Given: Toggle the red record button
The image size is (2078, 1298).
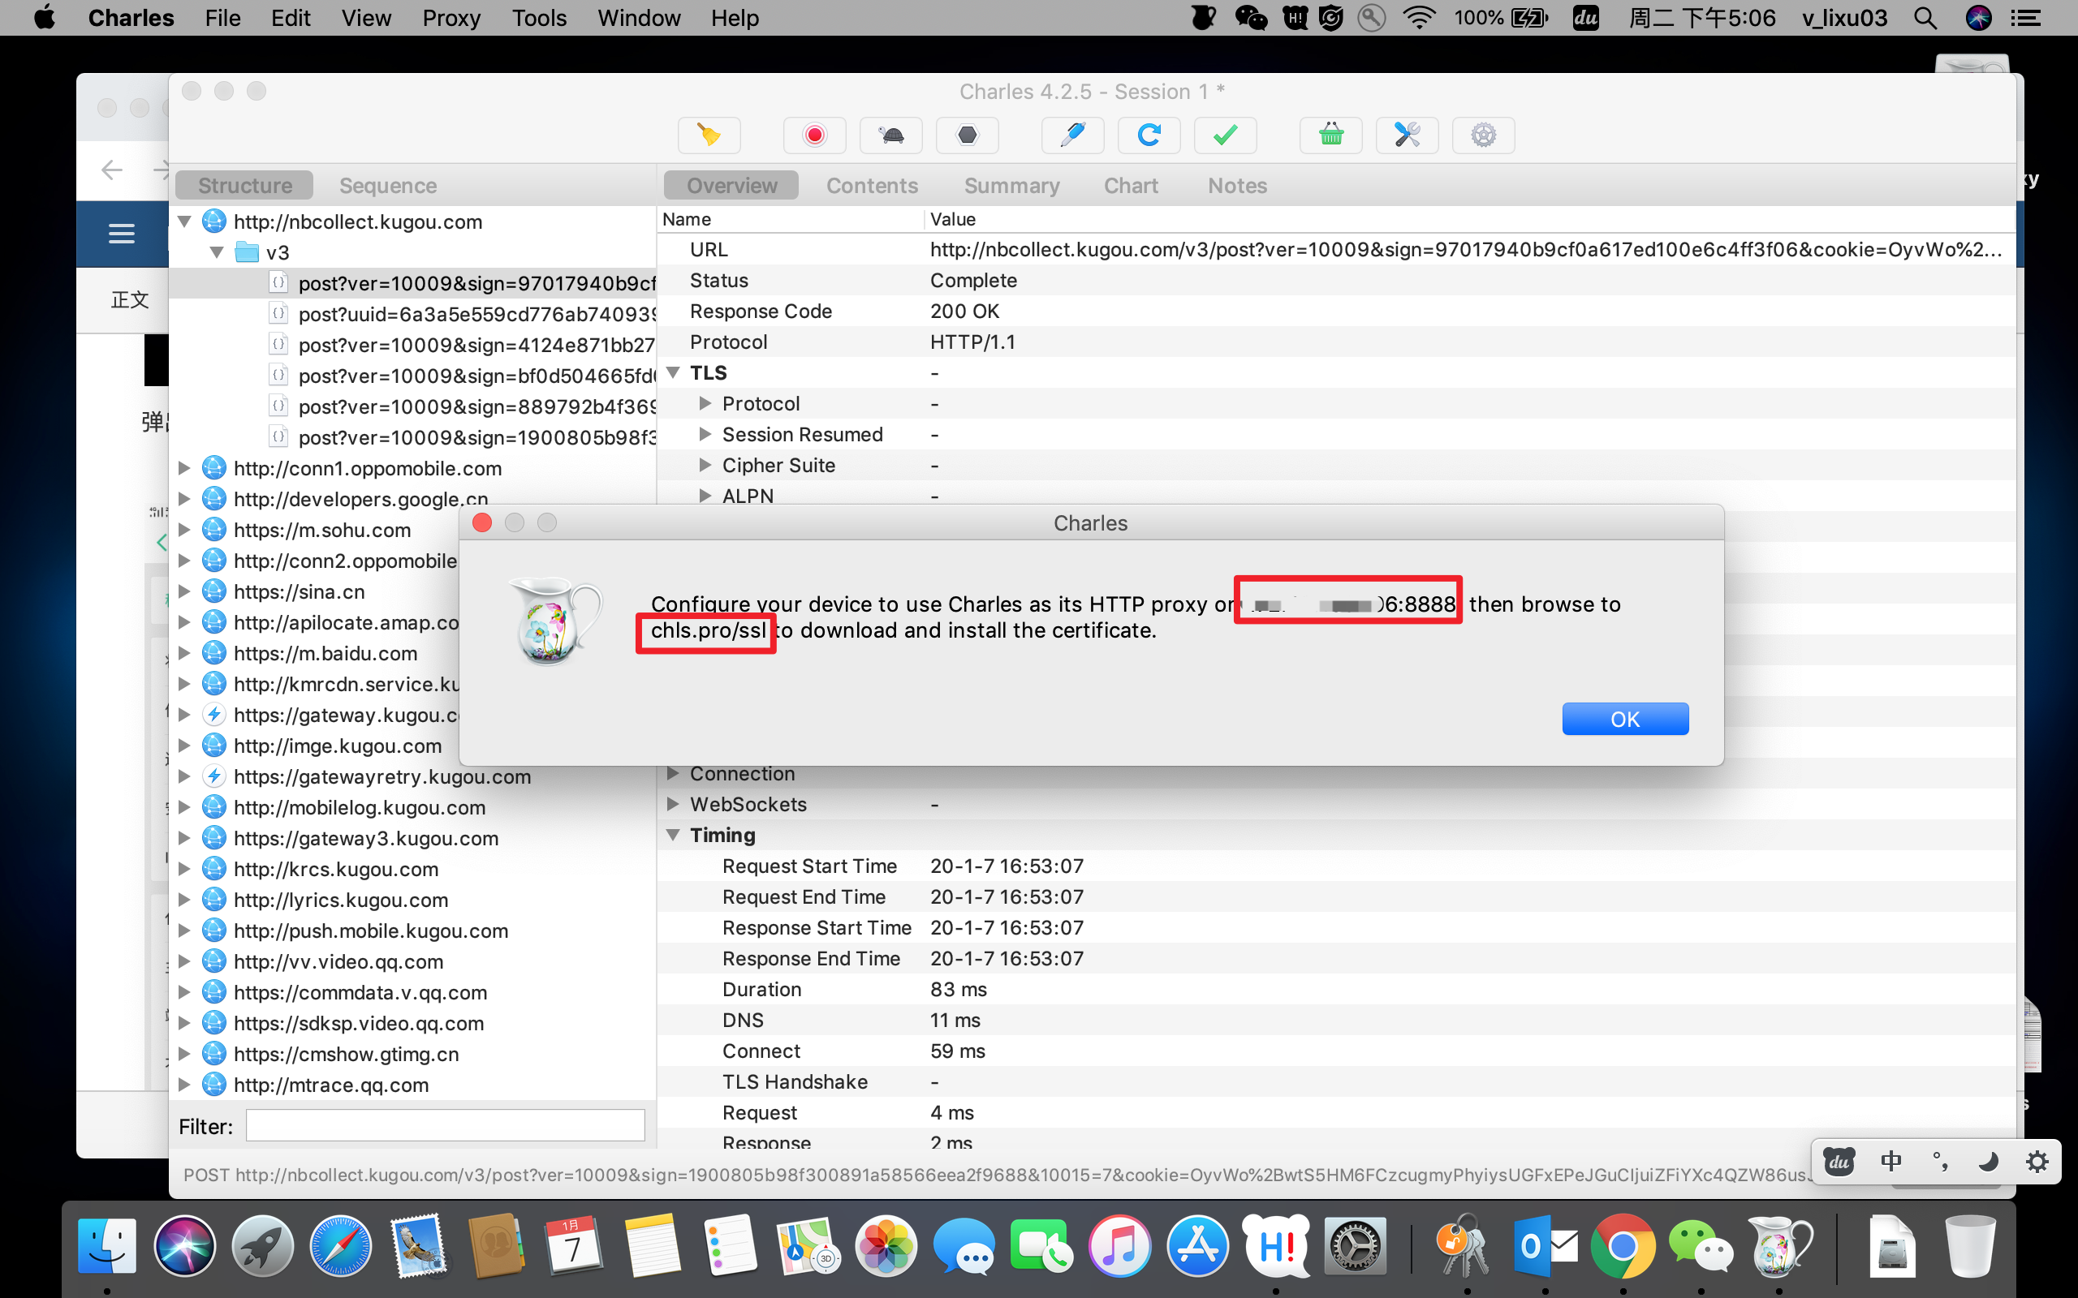Looking at the screenshot, I should pos(814,135).
